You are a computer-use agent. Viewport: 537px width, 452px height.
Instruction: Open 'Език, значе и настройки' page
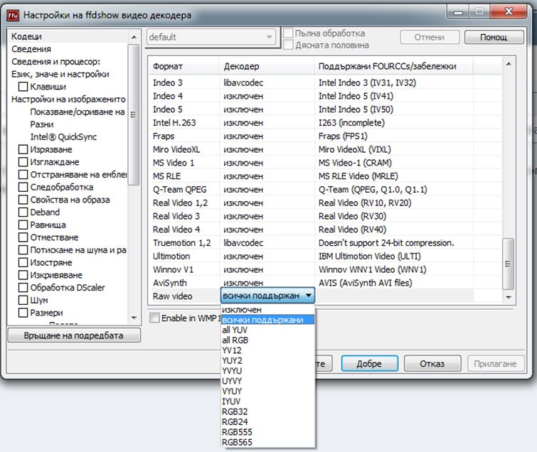coord(60,74)
